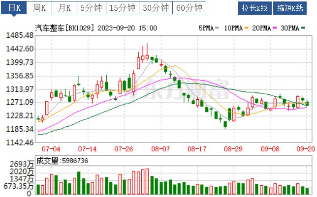Image resolution: width=317 pixels, height=197 pixels.
Task: Open the 60分钟 interval tab
Action: 189,8
